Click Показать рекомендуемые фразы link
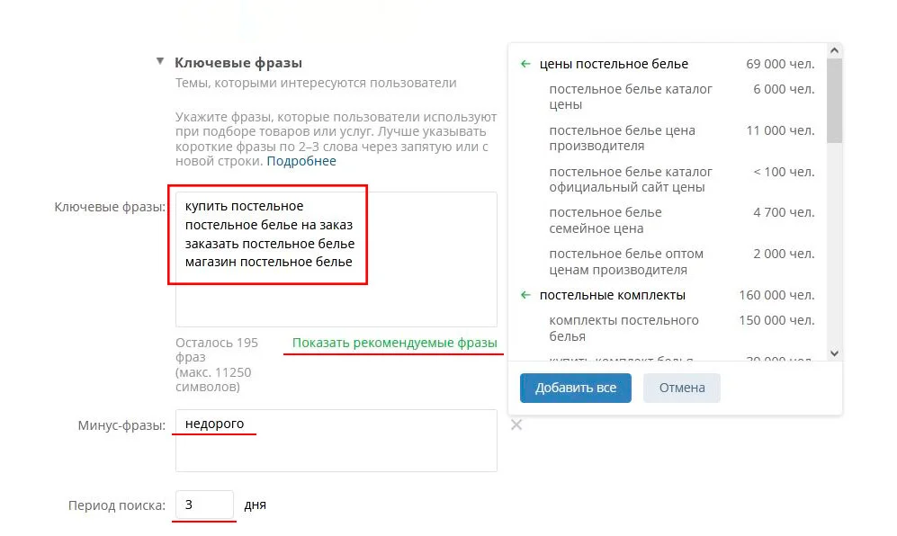 point(394,343)
